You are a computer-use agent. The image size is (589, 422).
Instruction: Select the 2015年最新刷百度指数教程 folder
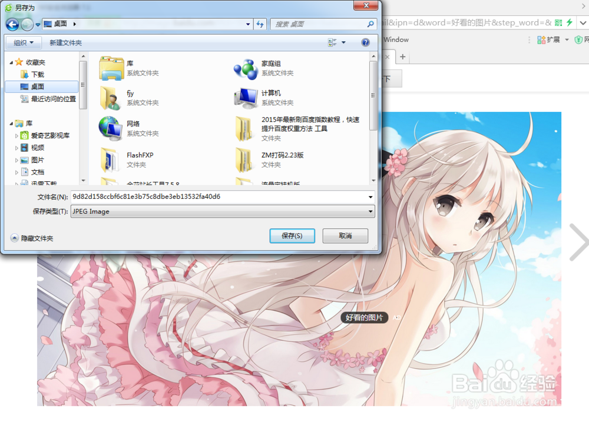(297, 128)
